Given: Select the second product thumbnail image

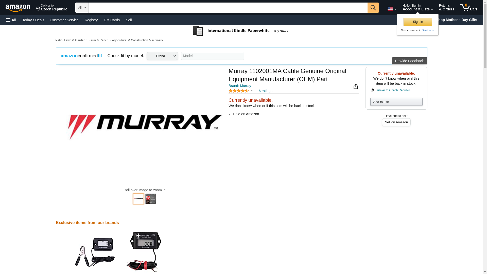Looking at the screenshot, I should [x=150, y=199].
